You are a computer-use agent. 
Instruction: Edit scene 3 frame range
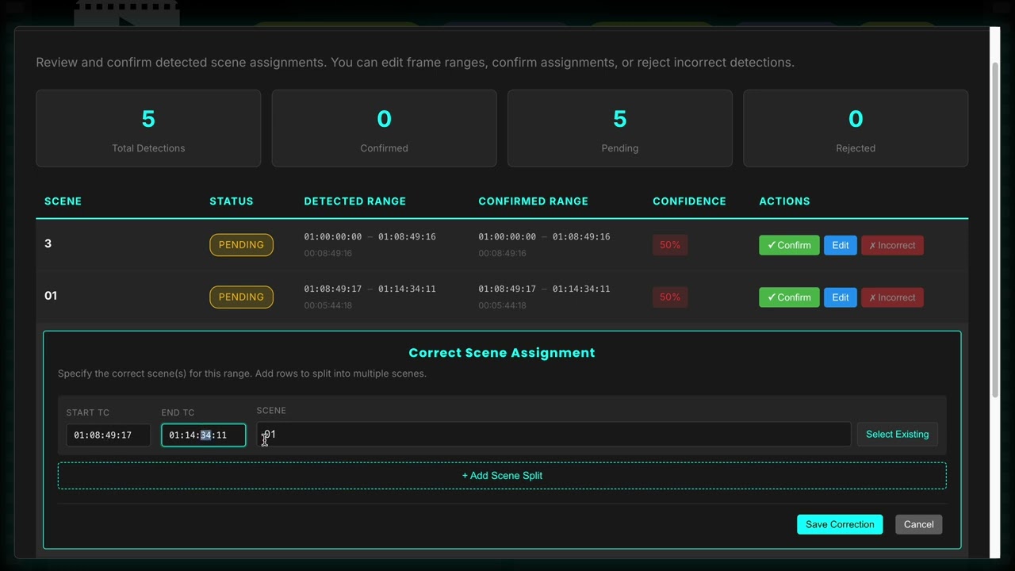(x=841, y=245)
